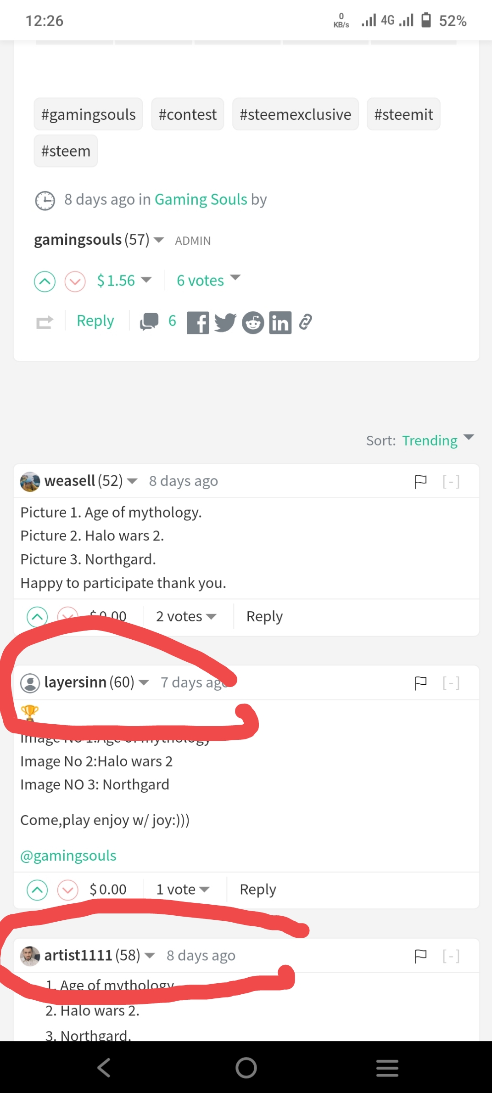Image resolution: width=492 pixels, height=1093 pixels.
Task: Copy the post link with the chain icon
Action: 306,322
